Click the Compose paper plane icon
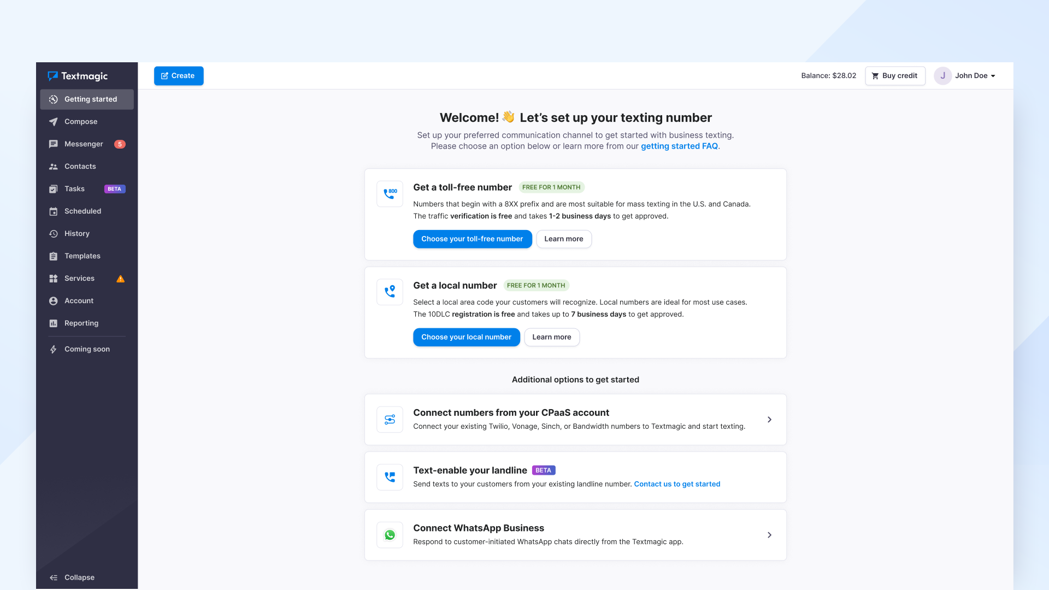Image resolution: width=1049 pixels, height=590 pixels. [53, 122]
